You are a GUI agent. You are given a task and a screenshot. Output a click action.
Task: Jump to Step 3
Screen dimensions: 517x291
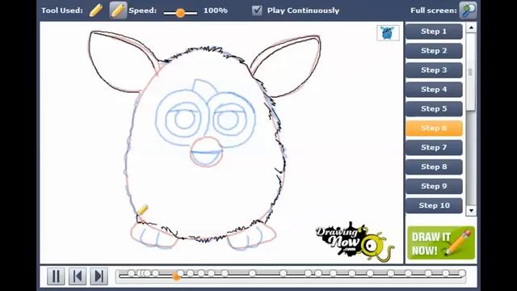[x=434, y=70]
